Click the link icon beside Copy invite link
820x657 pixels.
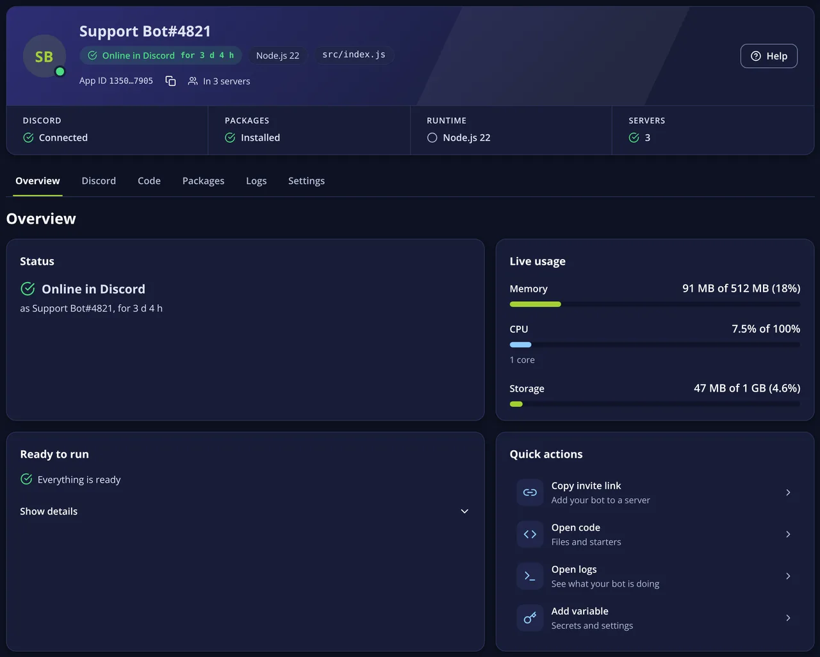point(530,492)
